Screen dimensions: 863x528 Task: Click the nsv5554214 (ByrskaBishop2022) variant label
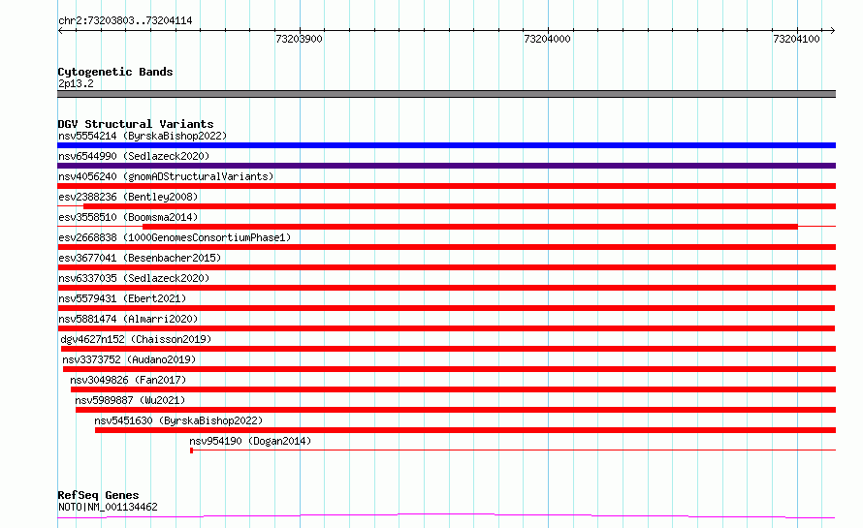point(143,136)
